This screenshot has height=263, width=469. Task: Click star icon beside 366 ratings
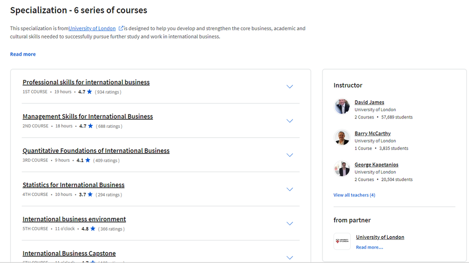tap(93, 229)
